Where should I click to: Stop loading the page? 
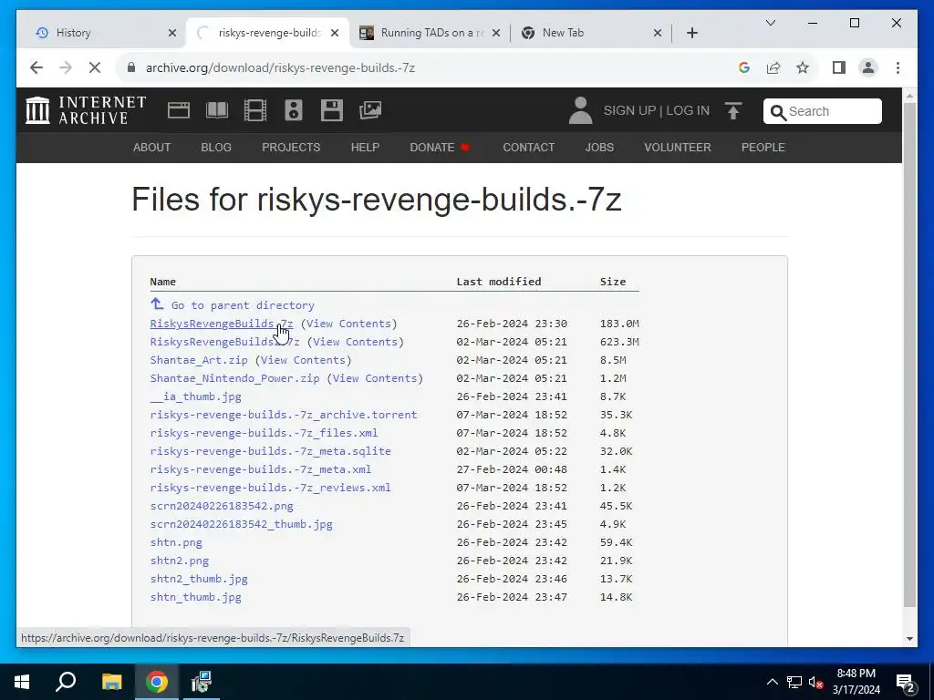[x=95, y=67]
